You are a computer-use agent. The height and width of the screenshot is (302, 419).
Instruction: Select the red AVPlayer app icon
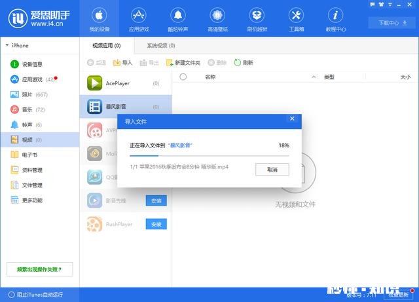94,130
